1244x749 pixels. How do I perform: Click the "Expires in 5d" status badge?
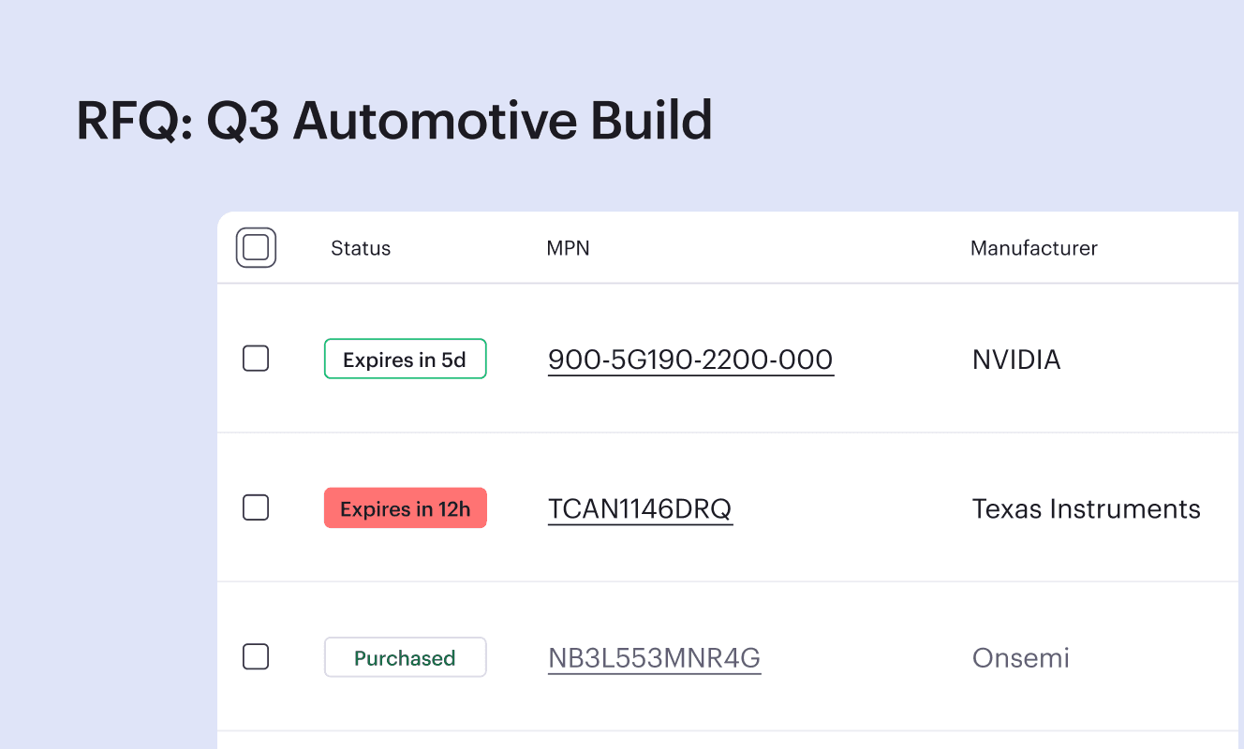coord(405,360)
